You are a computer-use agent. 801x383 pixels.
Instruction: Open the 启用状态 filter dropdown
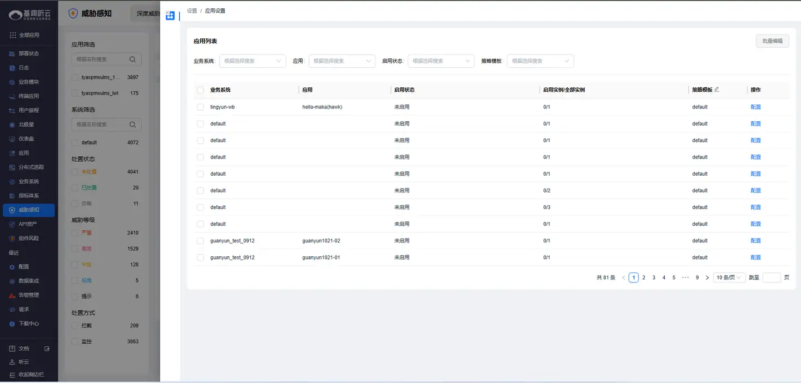441,61
